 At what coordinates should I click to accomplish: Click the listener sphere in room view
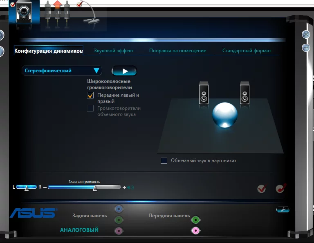coord(225,115)
